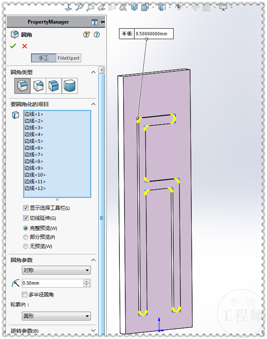Image resolution: width=267 pixels, height=339 pixels.
Task: Click the 半径 callout value 0.50000000mm
Action: pyautogui.click(x=153, y=34)
